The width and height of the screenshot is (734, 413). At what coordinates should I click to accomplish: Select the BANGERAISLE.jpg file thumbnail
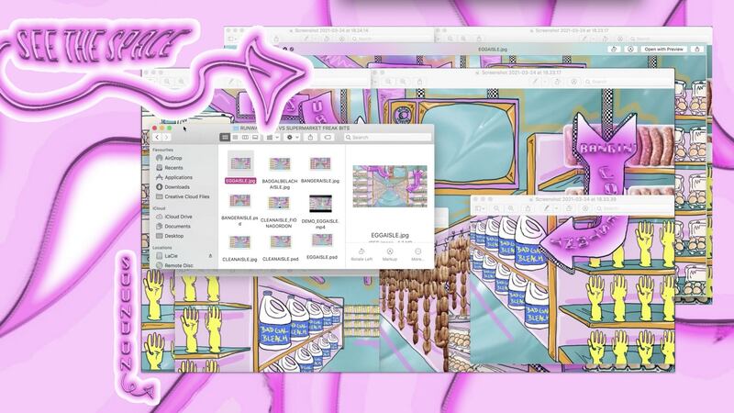[x=320, y=164]
